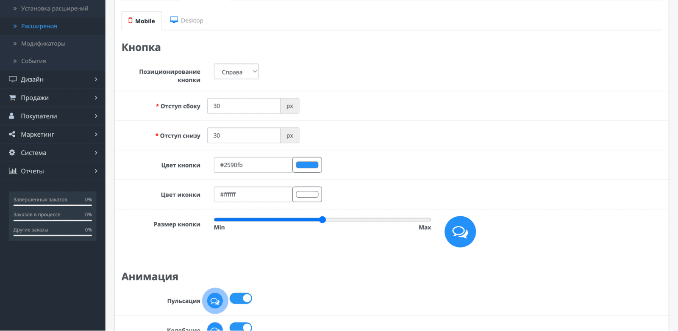Click the Завершенных заказов progress bar
This screenshot has height=331, width=678.
coord(53,205)
